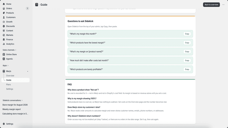Image resolution: width=228 pixels, height=128 pixels.
Task: Open Analytics from the sidebar
Action: pyautogui.click(x=10, y=44)
